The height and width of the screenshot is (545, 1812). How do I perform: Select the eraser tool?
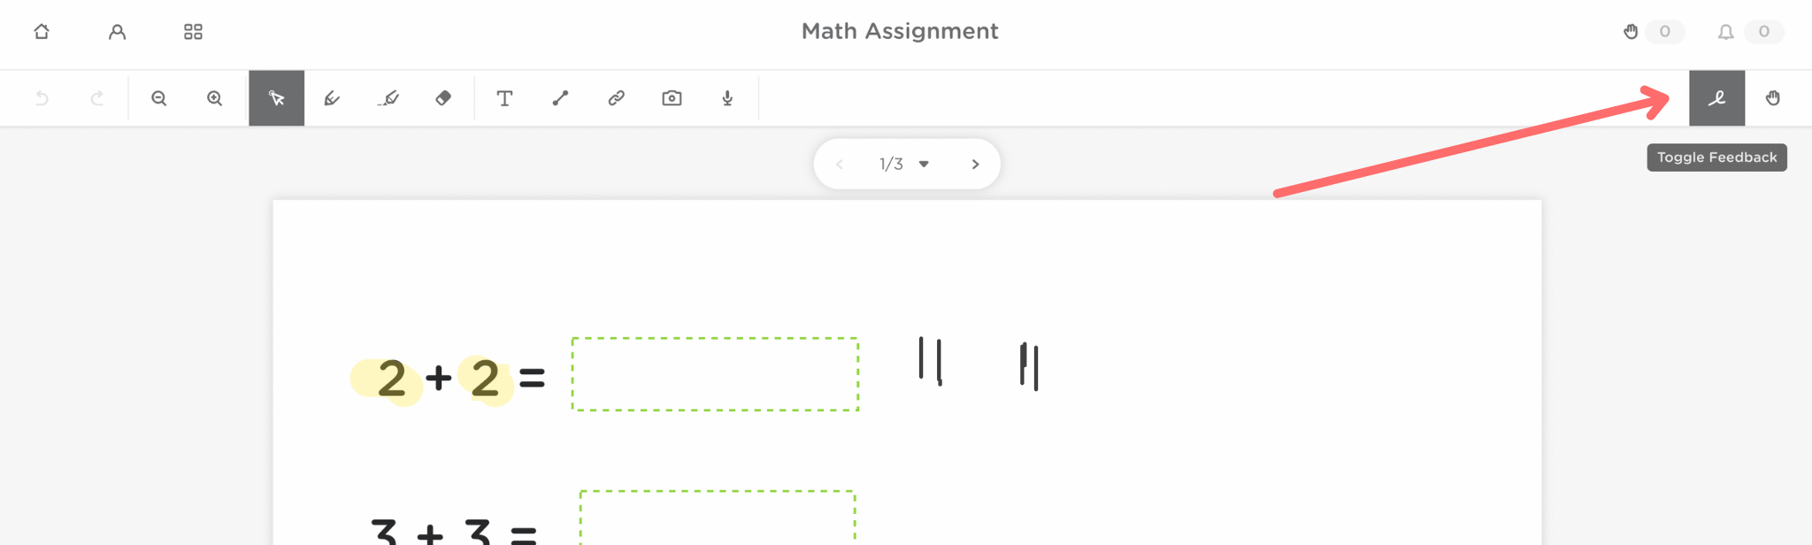(x=444, y=98)
